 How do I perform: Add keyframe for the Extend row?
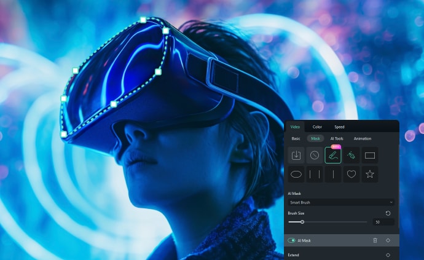(388, 255)
